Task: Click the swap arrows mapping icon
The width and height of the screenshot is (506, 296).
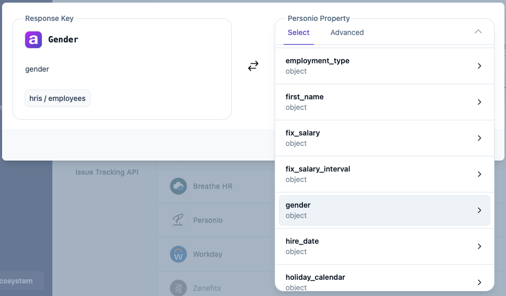Action: [253, 66]
